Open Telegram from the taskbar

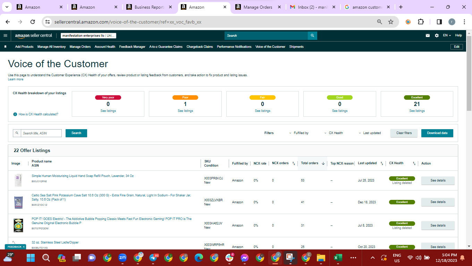[153, 258]
